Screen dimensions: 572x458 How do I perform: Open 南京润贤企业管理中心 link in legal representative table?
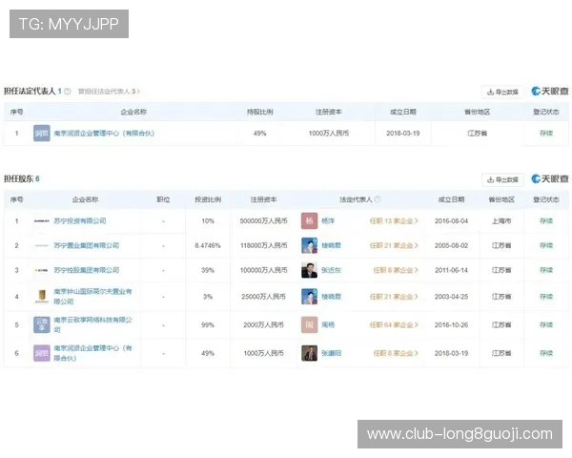pyautogui.click(x=104, y=134)
